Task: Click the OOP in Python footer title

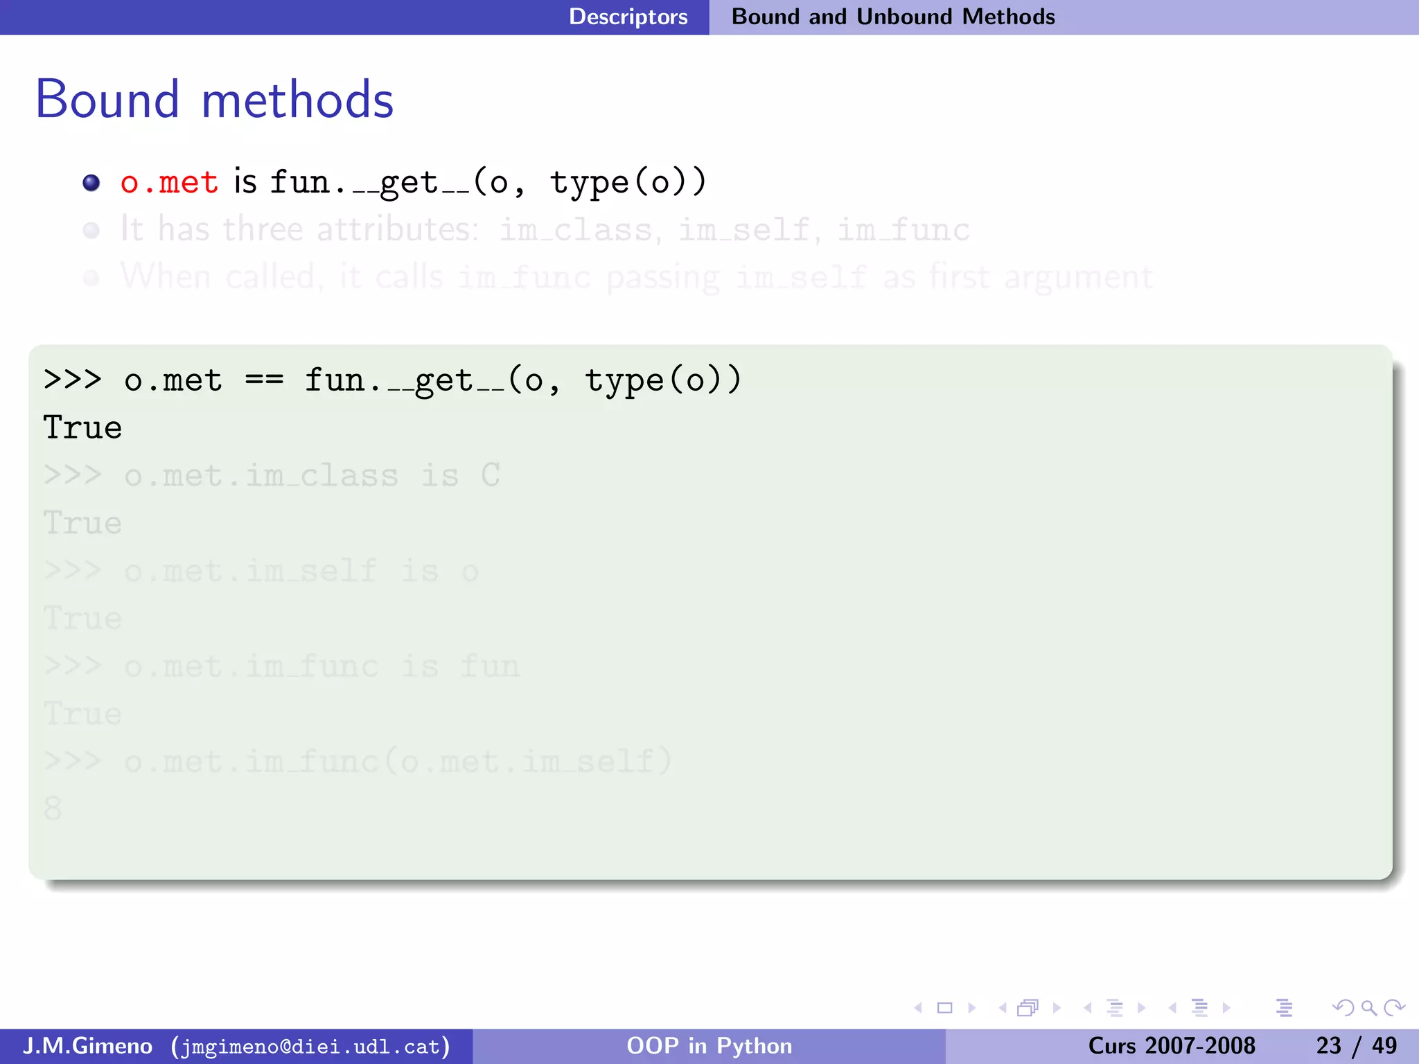Action: click(x=709, y=1046)
